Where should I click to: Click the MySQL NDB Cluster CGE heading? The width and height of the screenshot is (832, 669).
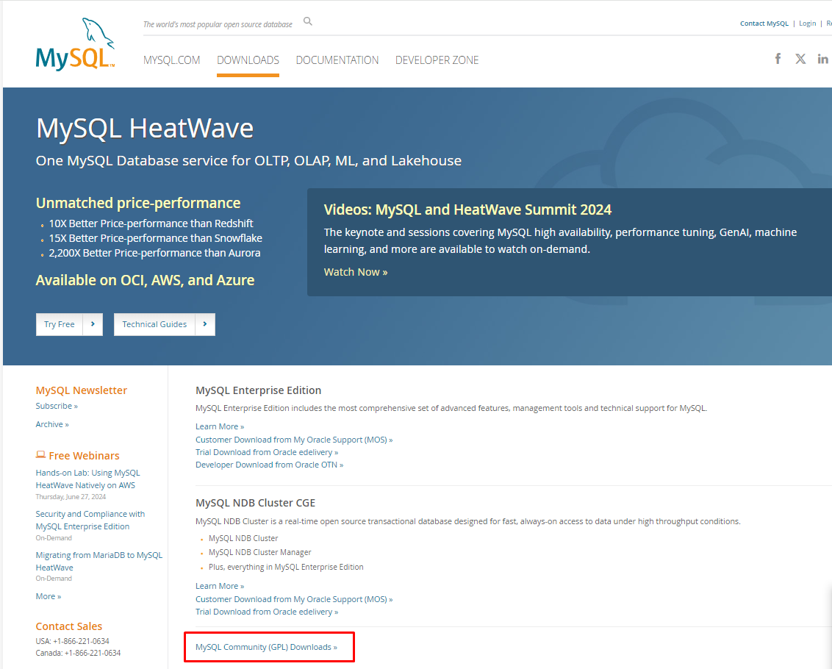coord(255,503)
